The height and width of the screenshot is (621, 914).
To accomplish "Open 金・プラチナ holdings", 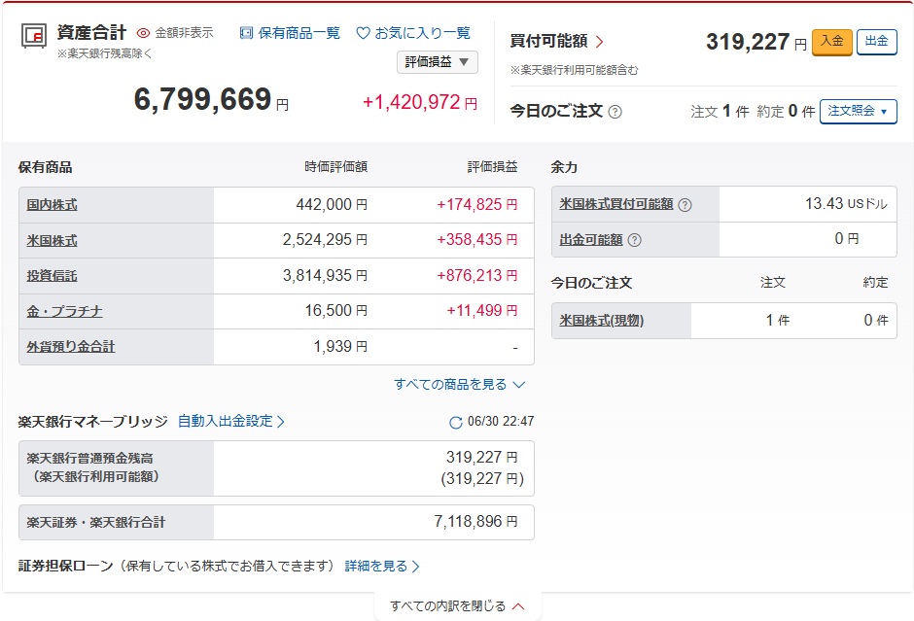I will click(65, 312).
